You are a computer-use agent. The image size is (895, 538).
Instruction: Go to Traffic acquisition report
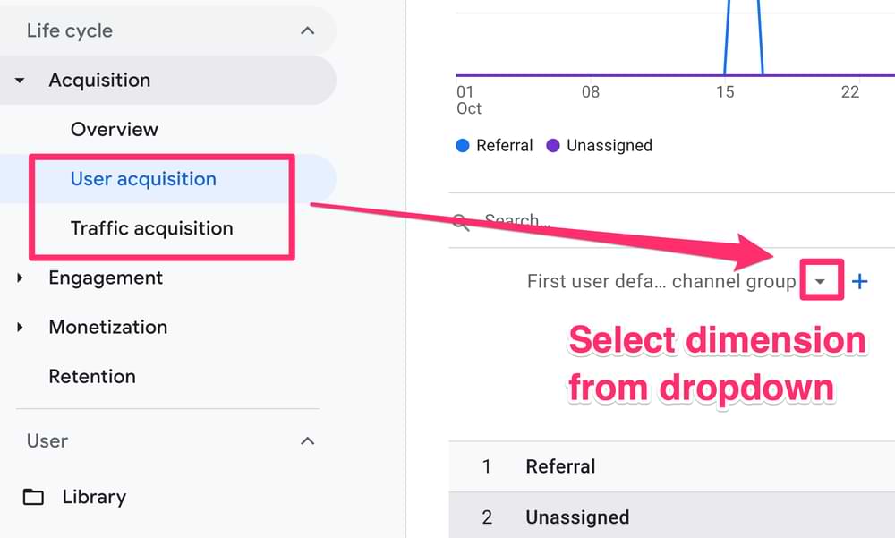point(152,228)
